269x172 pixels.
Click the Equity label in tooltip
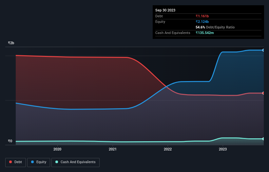click(x=160, y=22)
